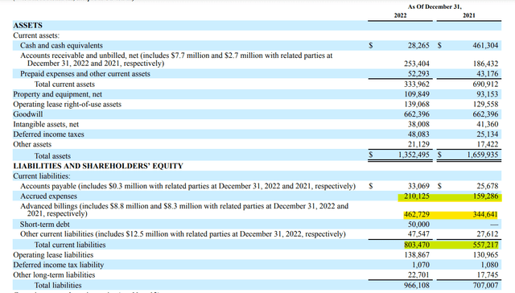Select the 2022 deferred income taxes value 48,083

(x=418, y=134)
